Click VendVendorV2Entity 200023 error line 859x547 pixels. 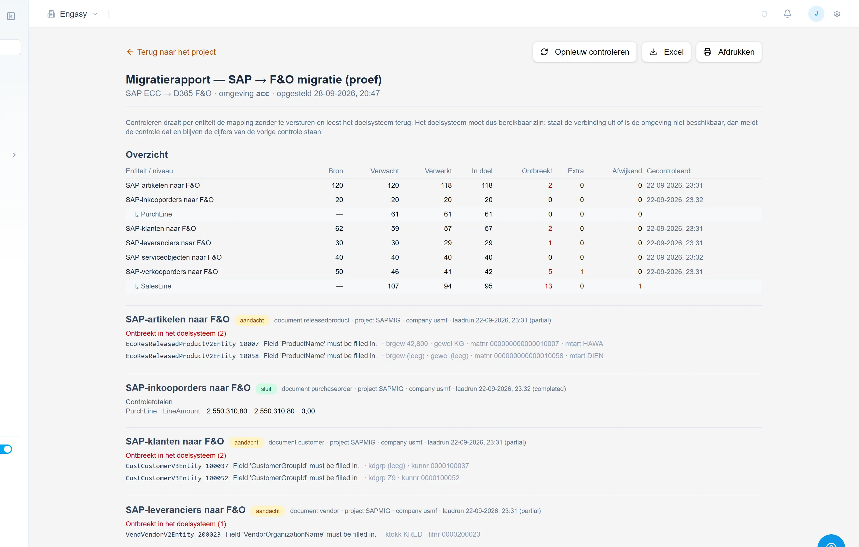click(303, 534)
